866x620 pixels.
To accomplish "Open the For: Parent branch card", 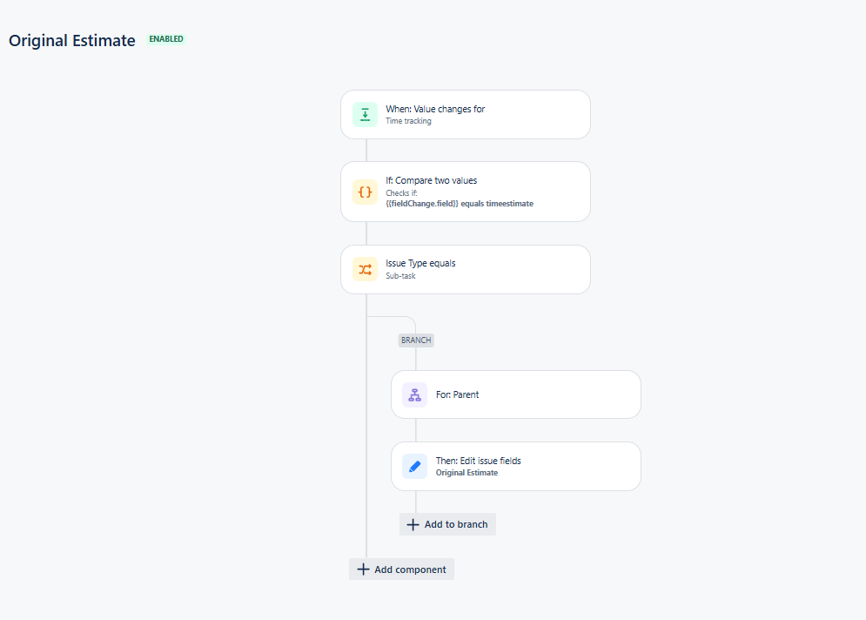I will tap(516, 394).
